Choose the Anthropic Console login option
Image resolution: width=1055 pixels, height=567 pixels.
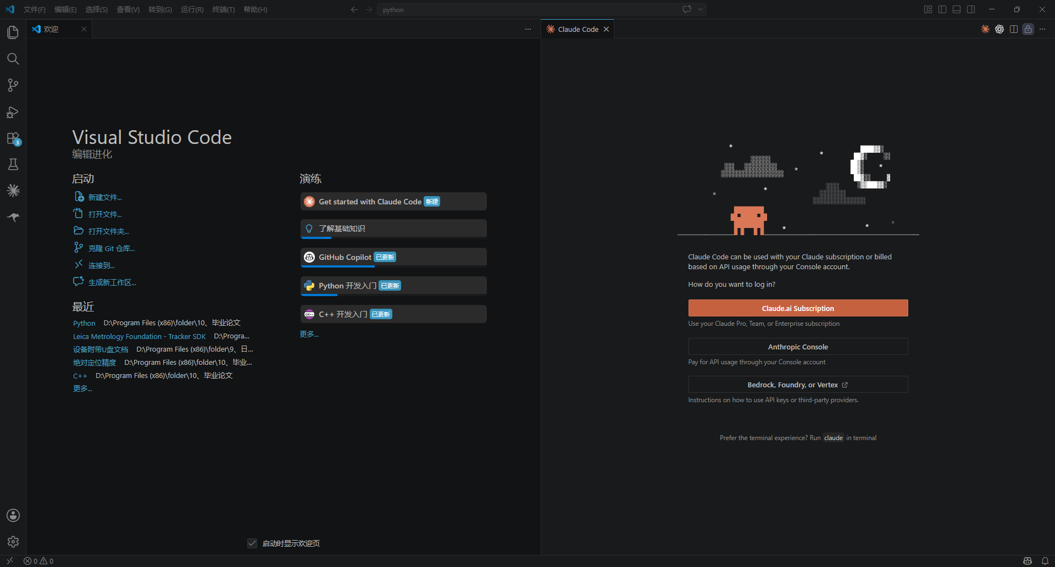798,347
